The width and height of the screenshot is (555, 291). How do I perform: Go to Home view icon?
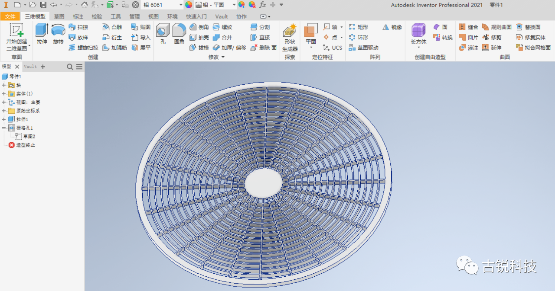tap(84, 5)
